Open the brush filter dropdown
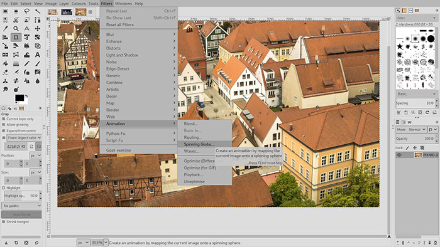This screenshot has width=440, height=247. (x=416, y=18)
